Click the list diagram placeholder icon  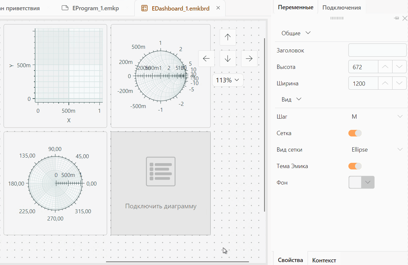161,171
